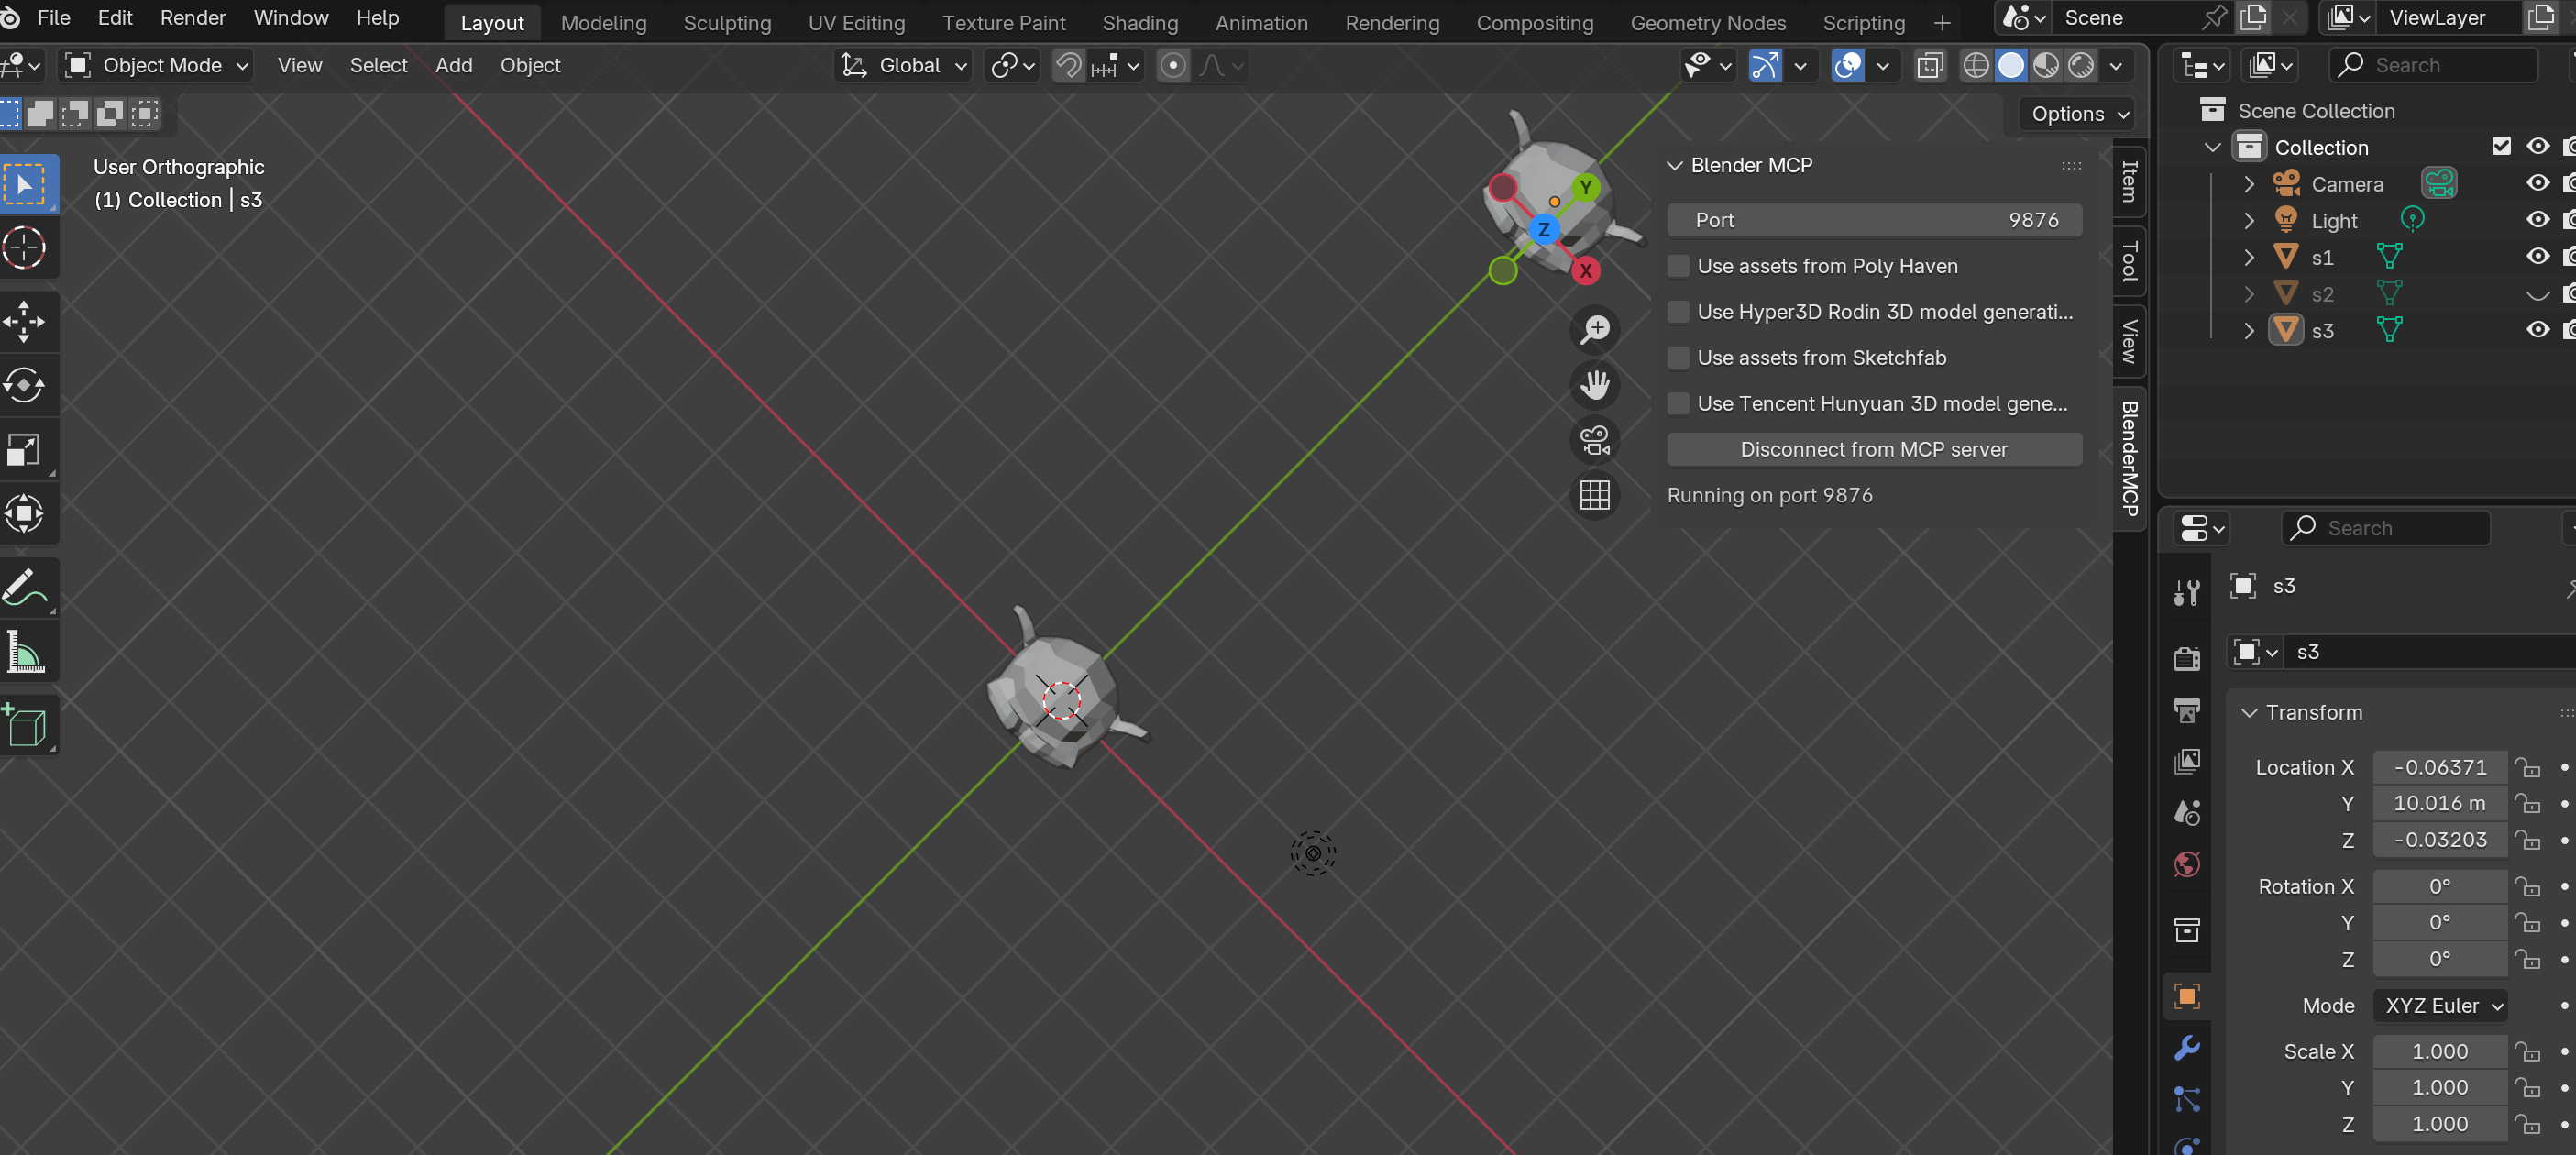
Task: Choose the Add Cube tool
Action: point(27,726)
